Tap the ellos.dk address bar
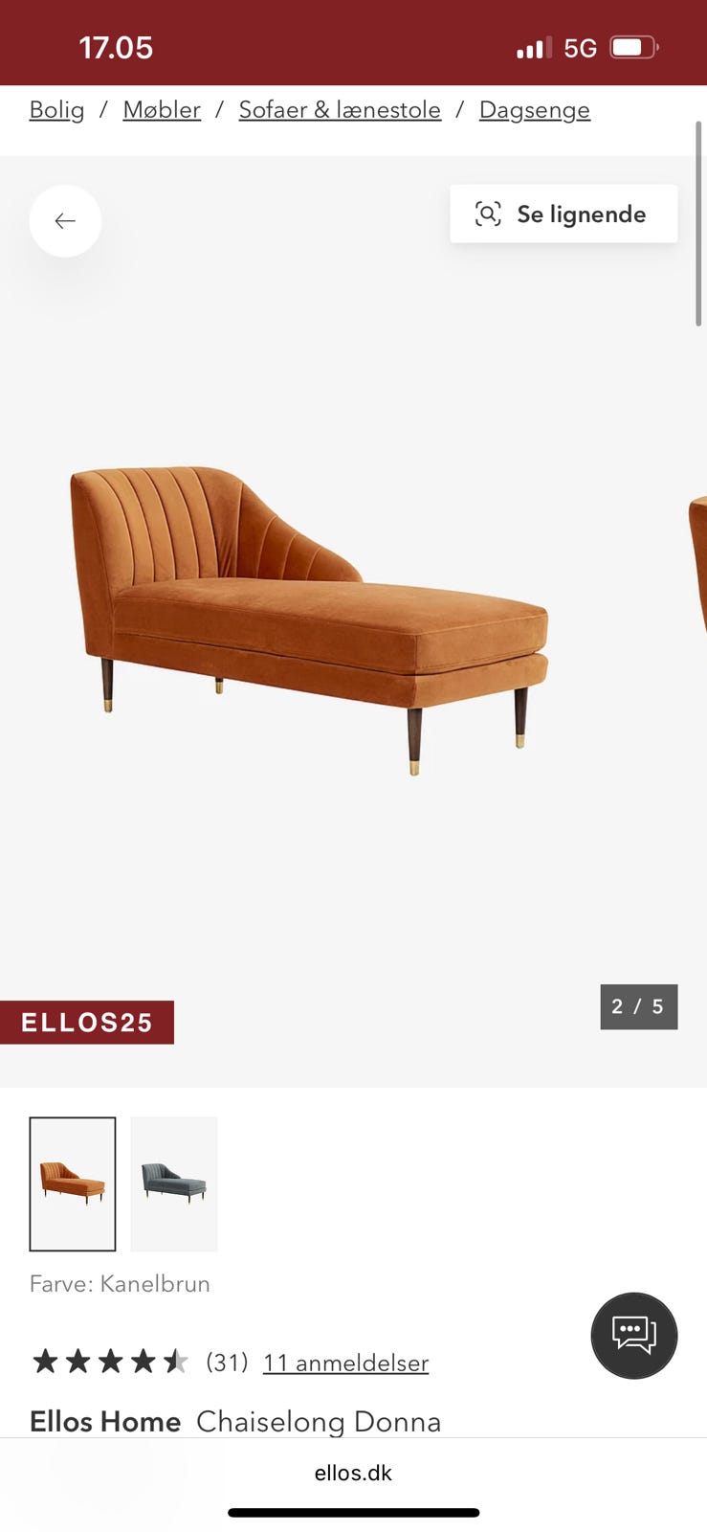Screen dimensions: 707x1532 [353, 1473]
